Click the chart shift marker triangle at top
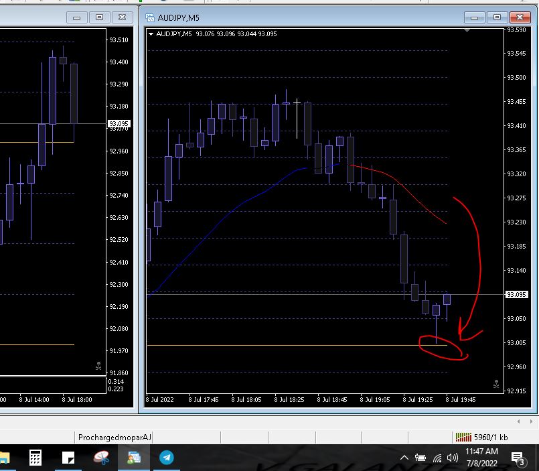 coord(467,31)
